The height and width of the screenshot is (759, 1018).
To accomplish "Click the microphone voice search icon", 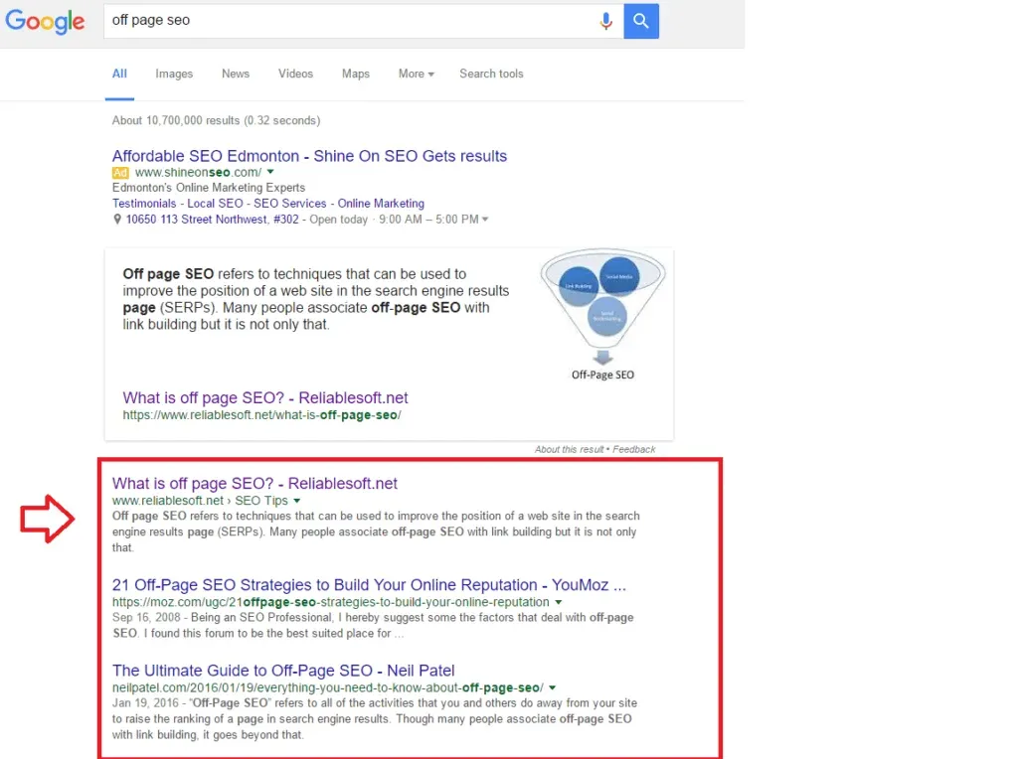I will click(x=606, y=21).
